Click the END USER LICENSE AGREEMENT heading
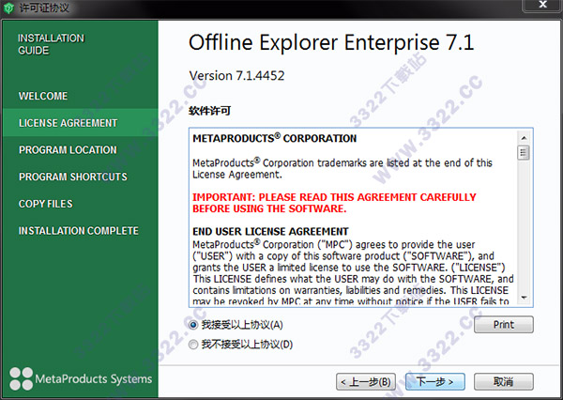The width and height of the screenshot is (563, 400). coord(270,231)
